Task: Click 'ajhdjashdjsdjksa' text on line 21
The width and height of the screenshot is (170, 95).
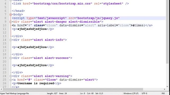Action: coord(32,65)
